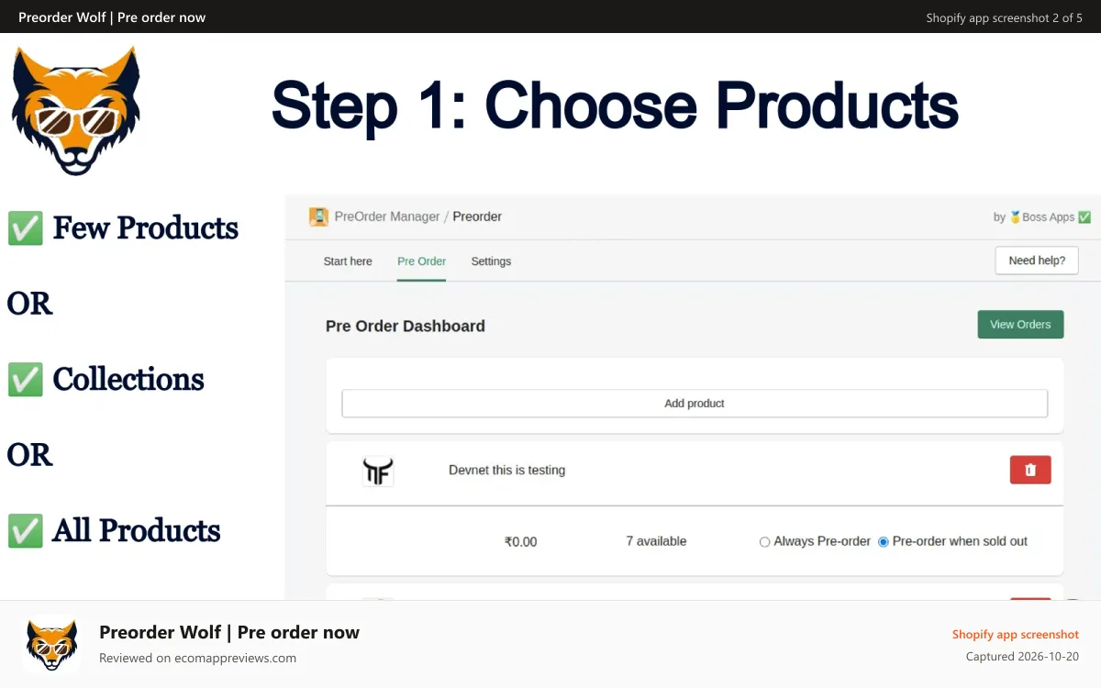
Task: Click the Preorder breadcrumb text
Action: pos(477,216)
